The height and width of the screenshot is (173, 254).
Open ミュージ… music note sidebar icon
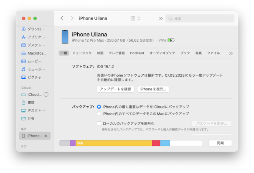point(23,69)
